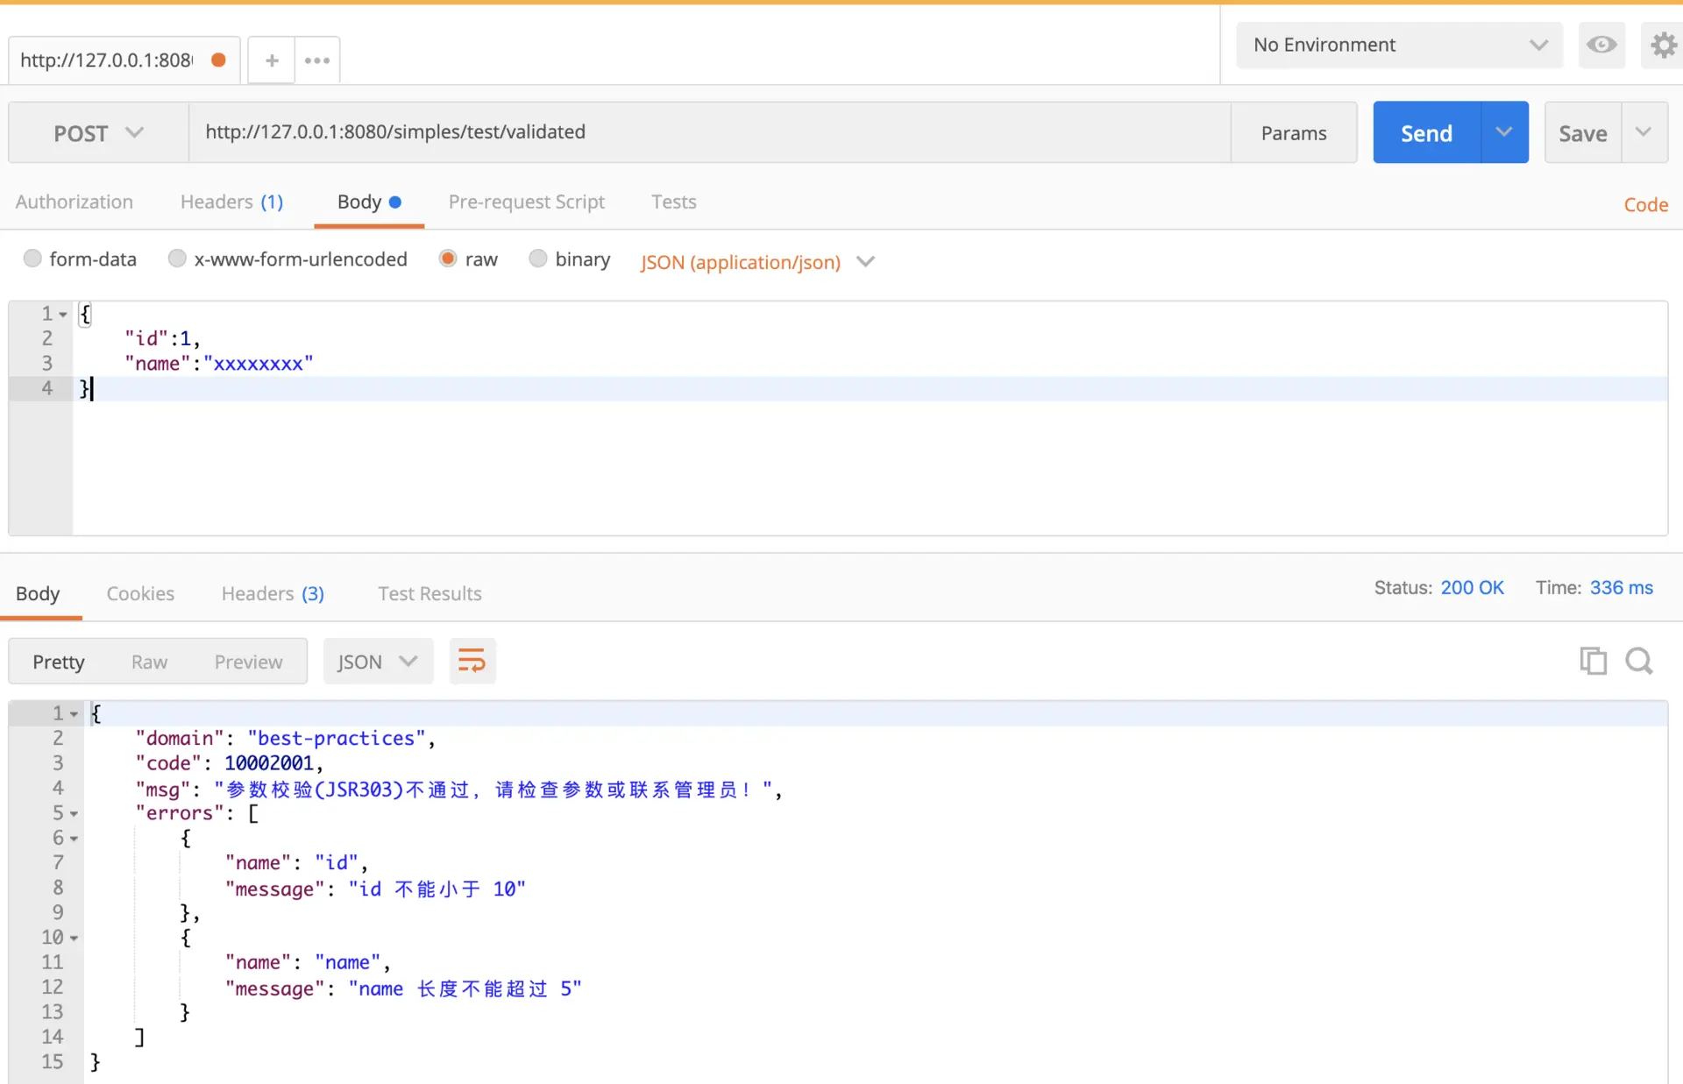The height and width of the screenshot is (1084, 1683).
Task: Click the Code link
Action: tap(1645, 205)
